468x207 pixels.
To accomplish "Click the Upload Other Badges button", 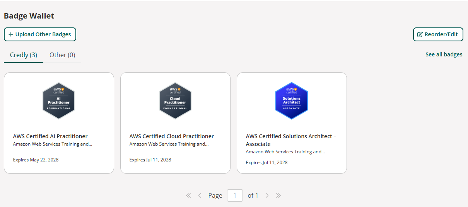I will 40,34.
